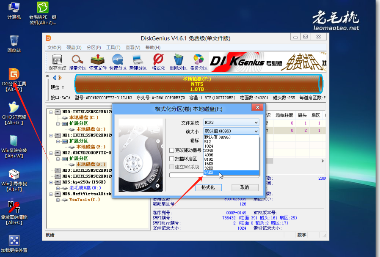Choose 64KB cluster size option

(231, 172)
